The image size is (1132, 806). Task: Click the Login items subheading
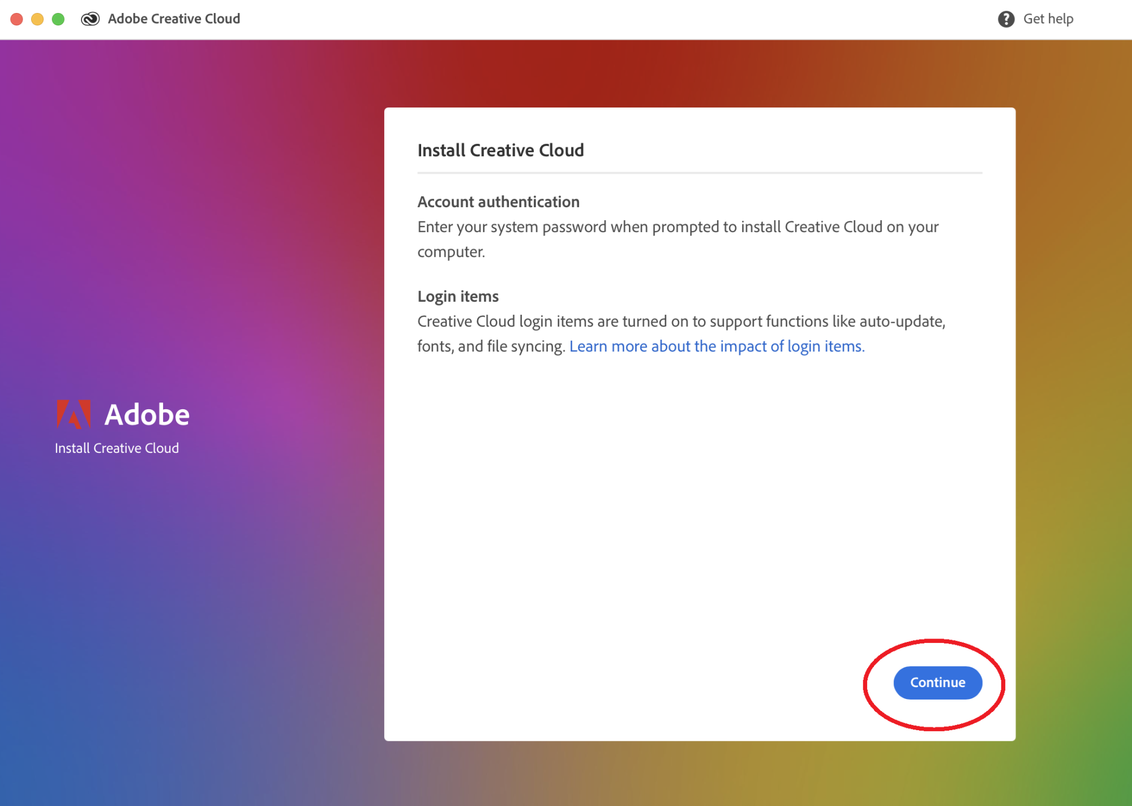click(458, 297)
